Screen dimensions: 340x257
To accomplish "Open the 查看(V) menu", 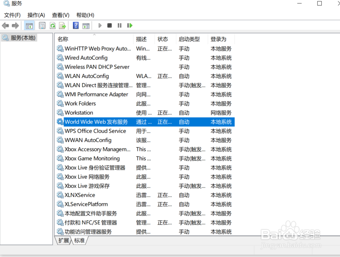I will coord(61,15).
